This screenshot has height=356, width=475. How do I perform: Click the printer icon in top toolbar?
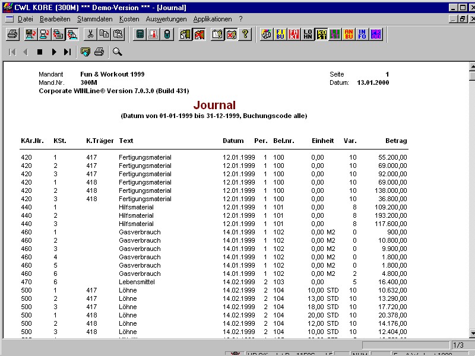coord(12,34)
